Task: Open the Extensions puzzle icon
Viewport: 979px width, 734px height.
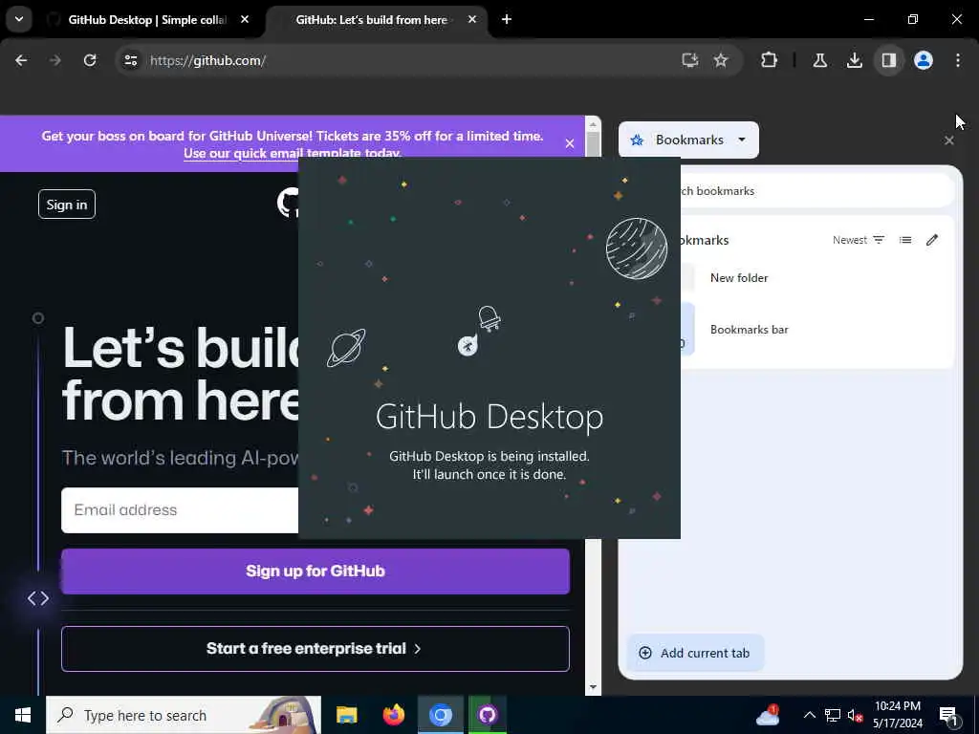Action: click(770, 60)
